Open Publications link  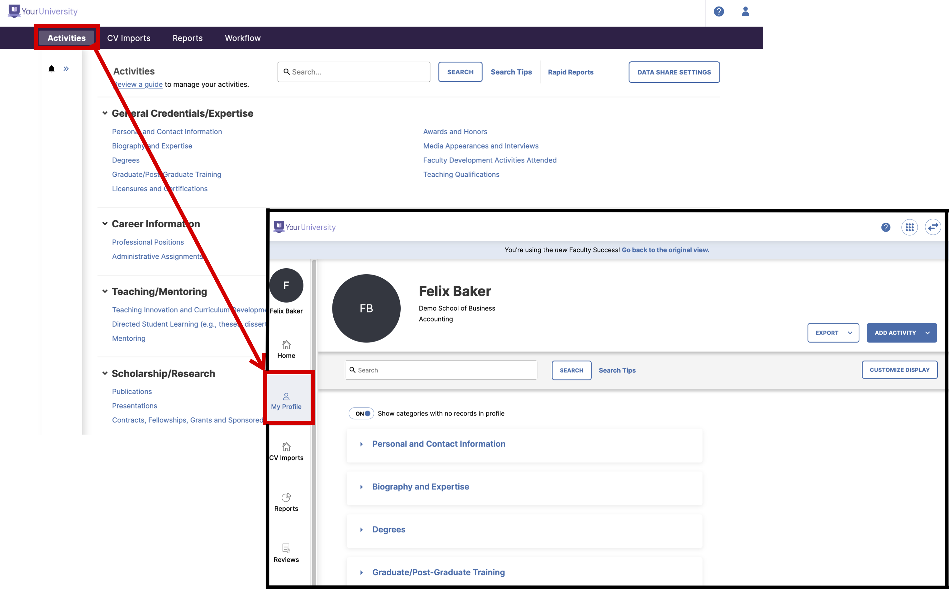coord(132,392)
